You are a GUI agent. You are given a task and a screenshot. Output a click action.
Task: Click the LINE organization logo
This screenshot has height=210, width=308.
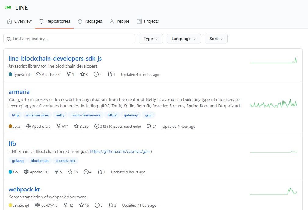click(x=8, y=7)
